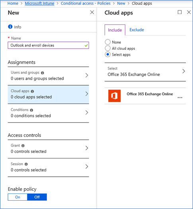The width and height of the screenshot is (193, 209).
Task: Click the Office 365 Exchange Online app icon
Action: pos(115,96)
